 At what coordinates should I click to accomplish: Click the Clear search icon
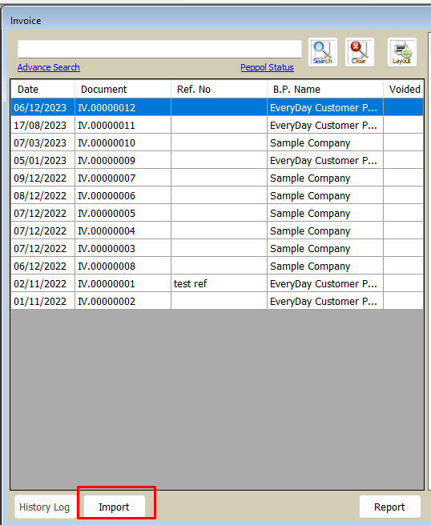click(359, 52)
